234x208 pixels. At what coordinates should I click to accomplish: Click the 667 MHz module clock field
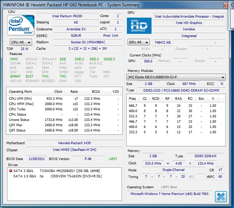click(189, 84)
